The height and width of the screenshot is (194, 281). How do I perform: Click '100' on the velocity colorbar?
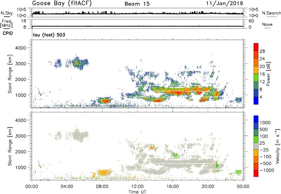(x=264, y=136)
